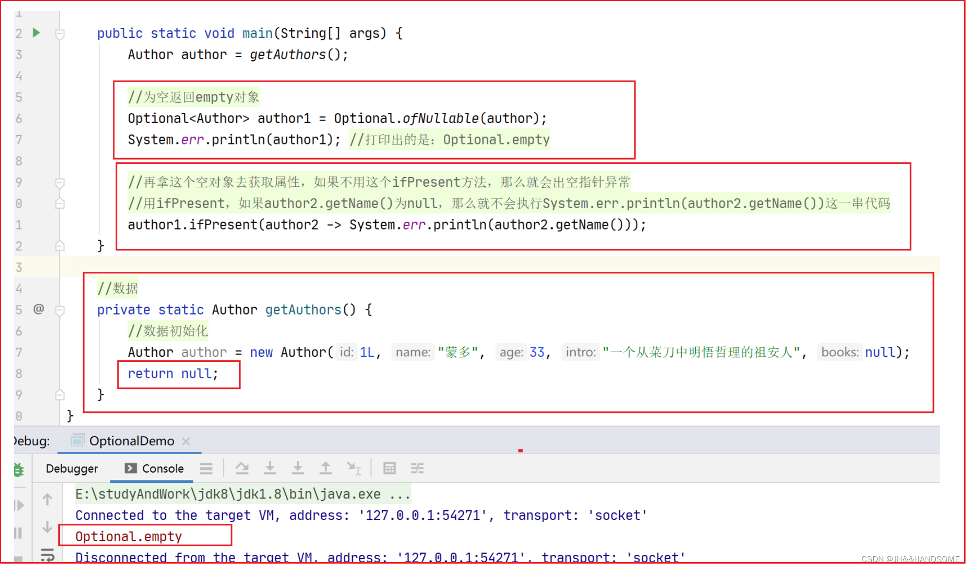Toggle fold marker at main's closing brace

coord(60,246)
